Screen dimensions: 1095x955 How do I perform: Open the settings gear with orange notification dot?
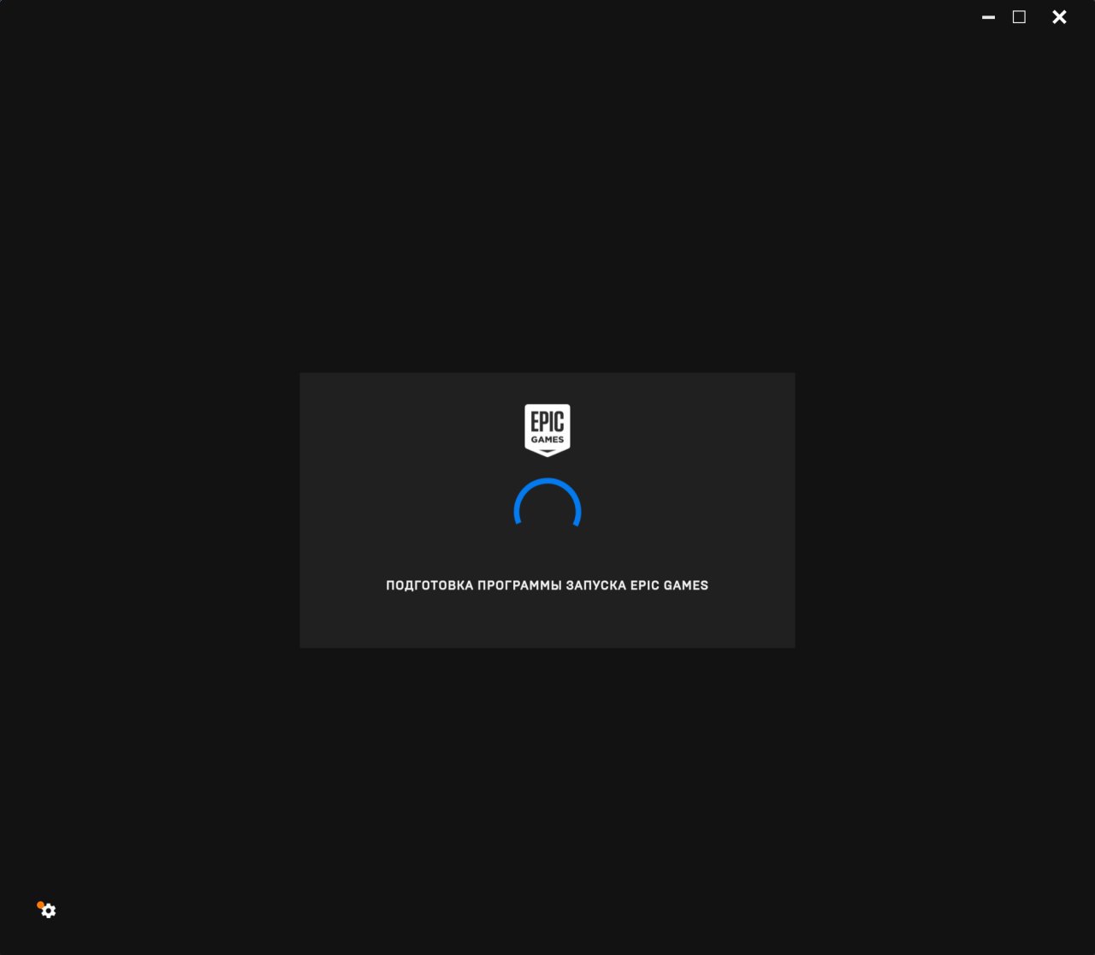pyautogui.click(x=47, y=910)
